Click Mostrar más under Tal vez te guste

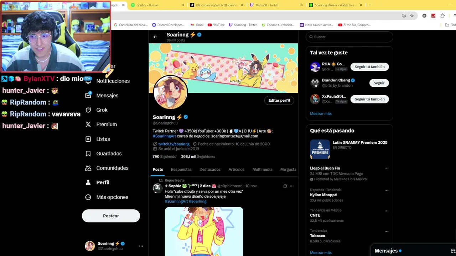[321, 114]
